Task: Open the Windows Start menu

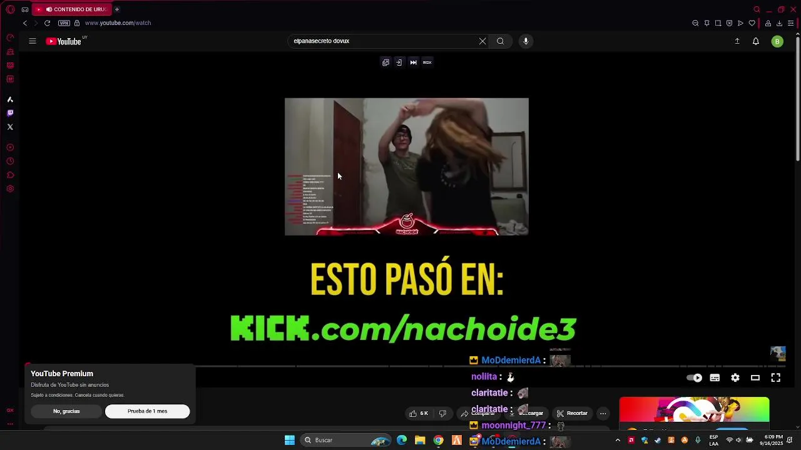Action: pyautogui.click(x=290, y=440)
